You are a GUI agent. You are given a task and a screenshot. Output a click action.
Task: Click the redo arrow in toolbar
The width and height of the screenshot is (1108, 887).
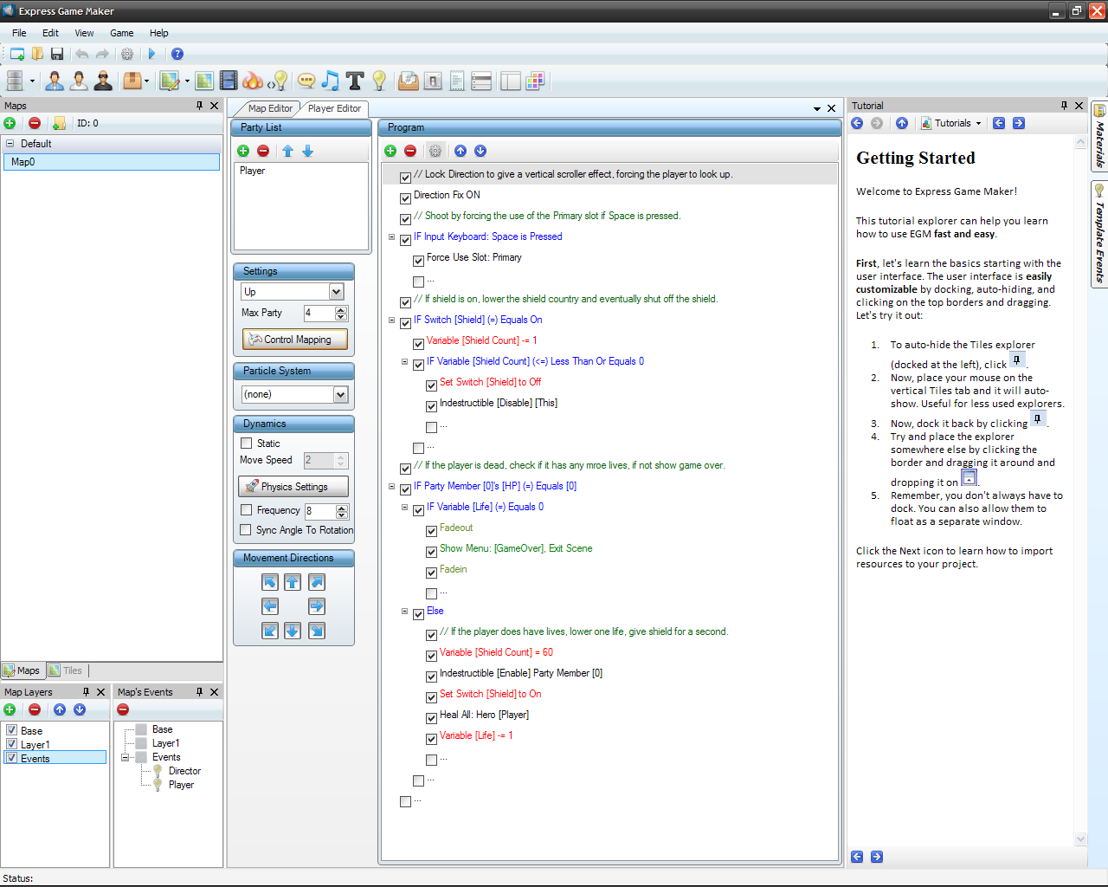(x=102, y=54)
